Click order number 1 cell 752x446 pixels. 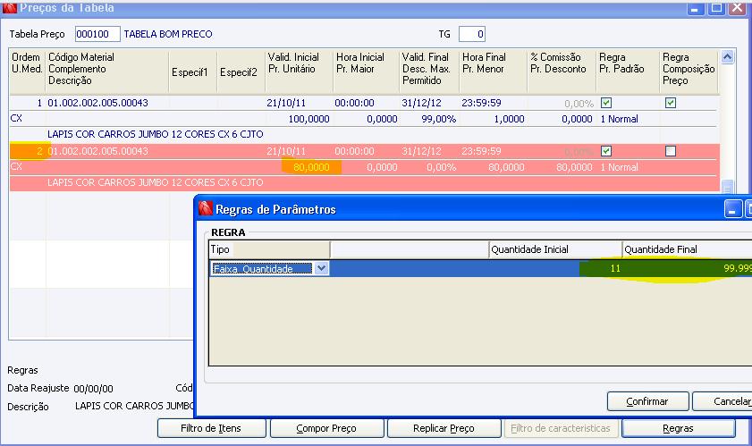click(x=28, y=103)
